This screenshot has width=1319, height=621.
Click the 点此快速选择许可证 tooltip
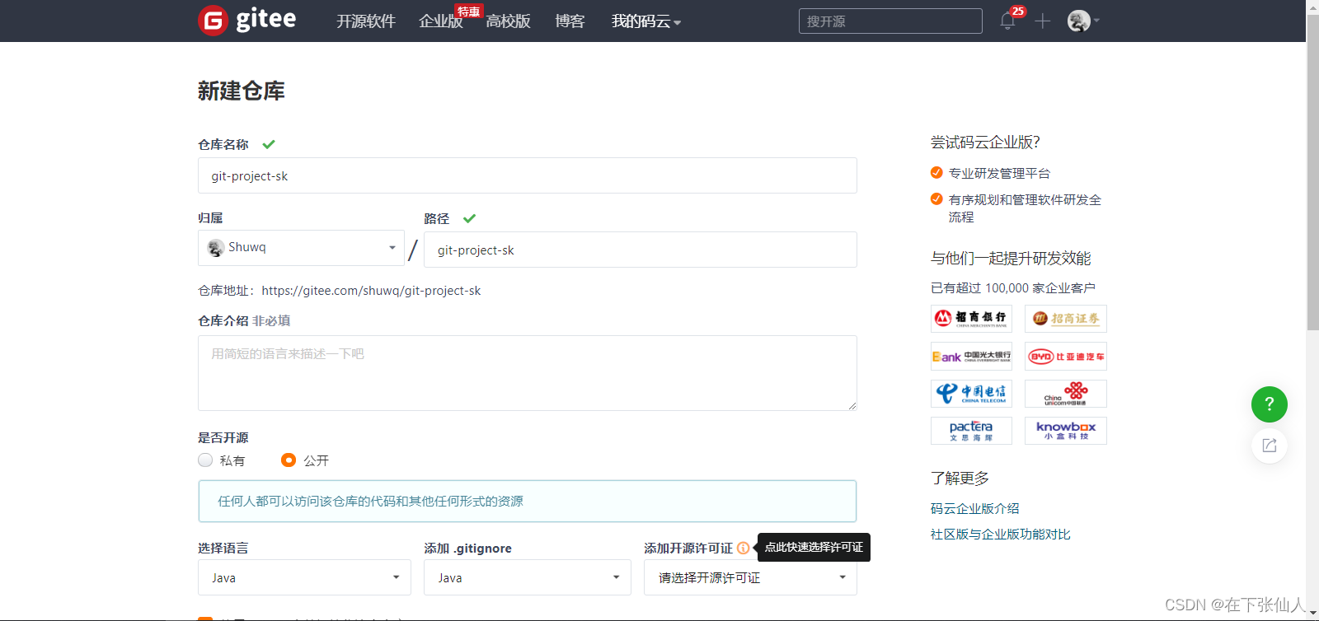pos(814,548)
